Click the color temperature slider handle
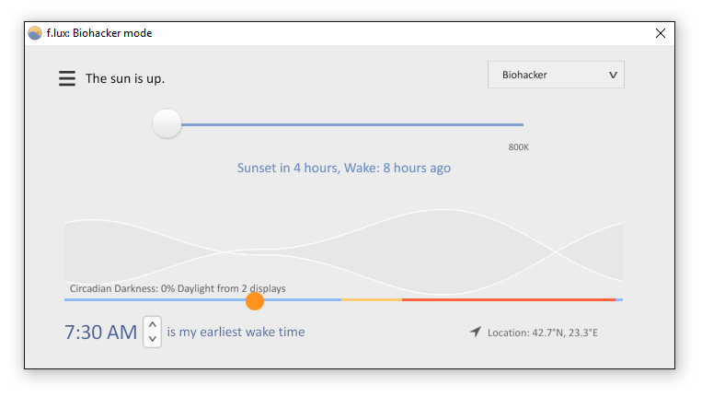This screenshot has height=397, width=702. tap(167, 123)
